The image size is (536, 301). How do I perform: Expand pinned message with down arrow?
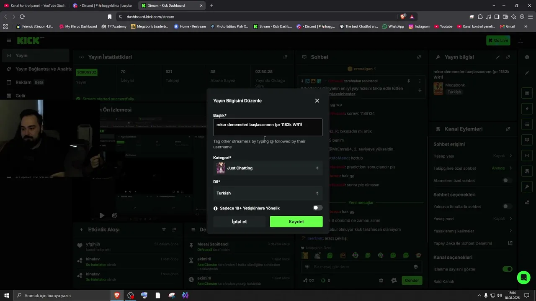click(x=420, y=90)
